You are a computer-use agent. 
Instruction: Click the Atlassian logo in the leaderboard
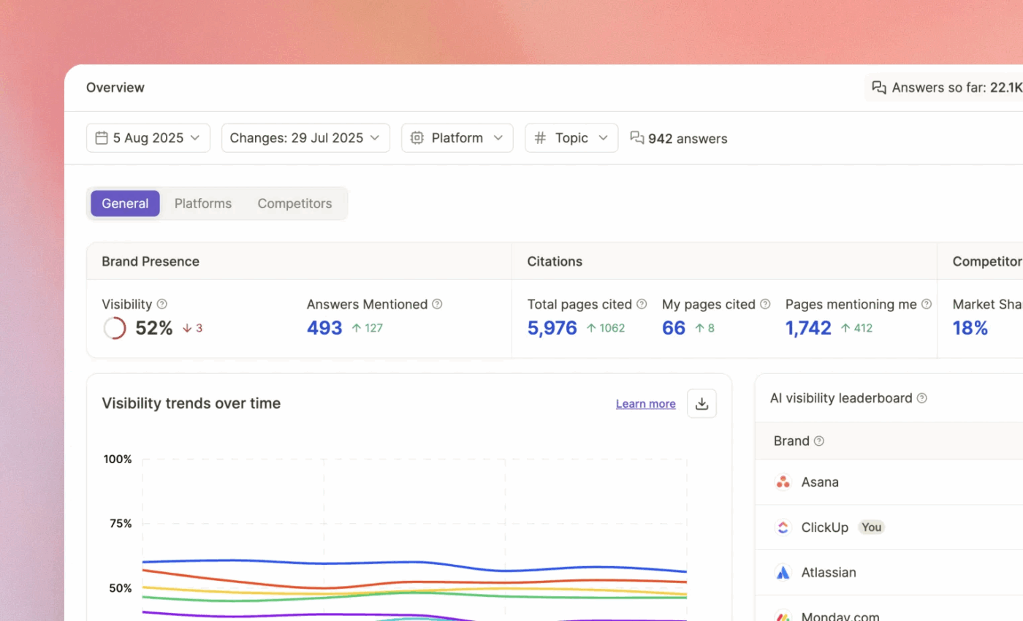point(783,573)
